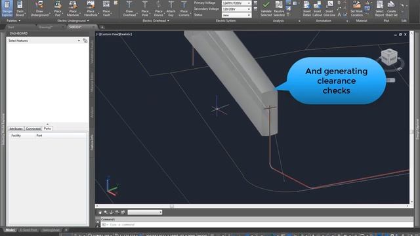The image size is (420, 236).
Task: Select the Draw Overhead tool
Action: coord(129,9)
